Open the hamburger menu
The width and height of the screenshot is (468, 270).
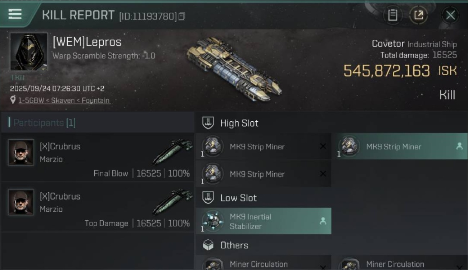point(15,14)
